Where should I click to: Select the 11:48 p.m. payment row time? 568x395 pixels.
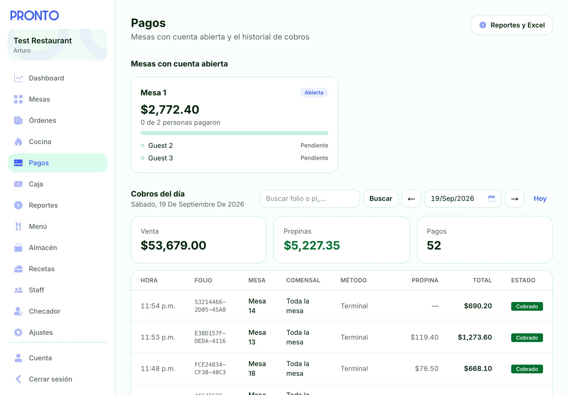[x=158, y=369]
